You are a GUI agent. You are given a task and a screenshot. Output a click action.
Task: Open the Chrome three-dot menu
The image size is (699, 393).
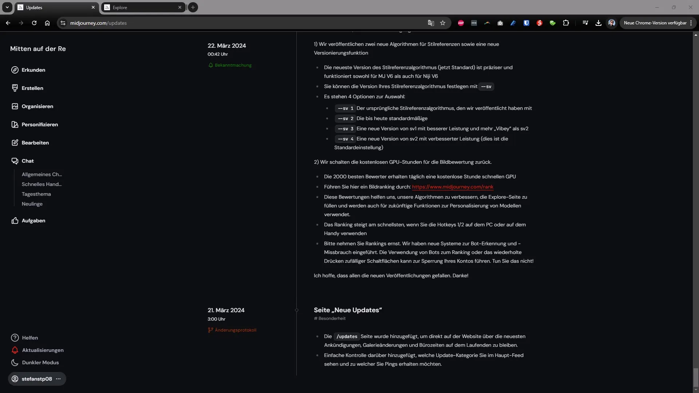(691, 23)
